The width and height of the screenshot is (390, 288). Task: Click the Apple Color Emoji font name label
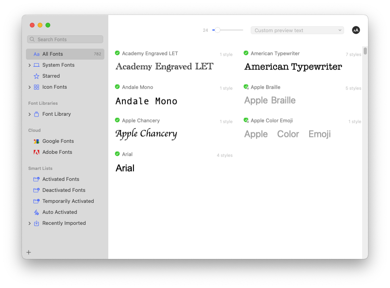272,120
